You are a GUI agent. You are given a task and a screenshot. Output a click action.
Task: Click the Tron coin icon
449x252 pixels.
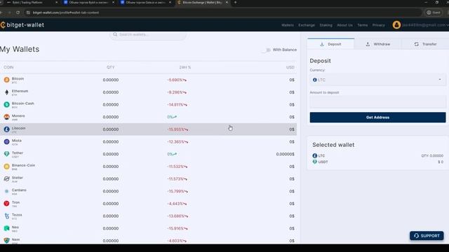[x=6, y=204]
